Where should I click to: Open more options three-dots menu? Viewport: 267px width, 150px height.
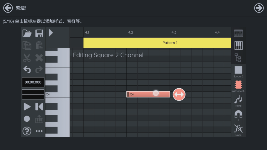click(x=39, y=131)
